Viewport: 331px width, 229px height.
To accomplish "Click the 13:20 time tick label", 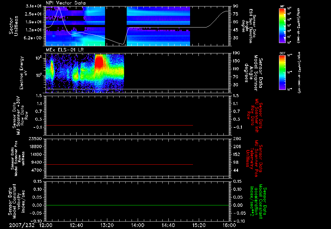I will (x=107, y=225).
